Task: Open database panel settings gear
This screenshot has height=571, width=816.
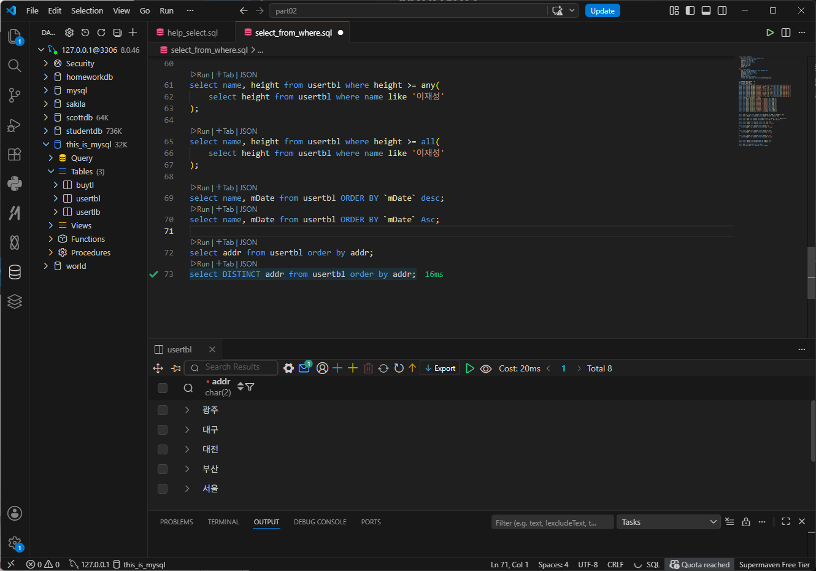Action: click(69, 33)
